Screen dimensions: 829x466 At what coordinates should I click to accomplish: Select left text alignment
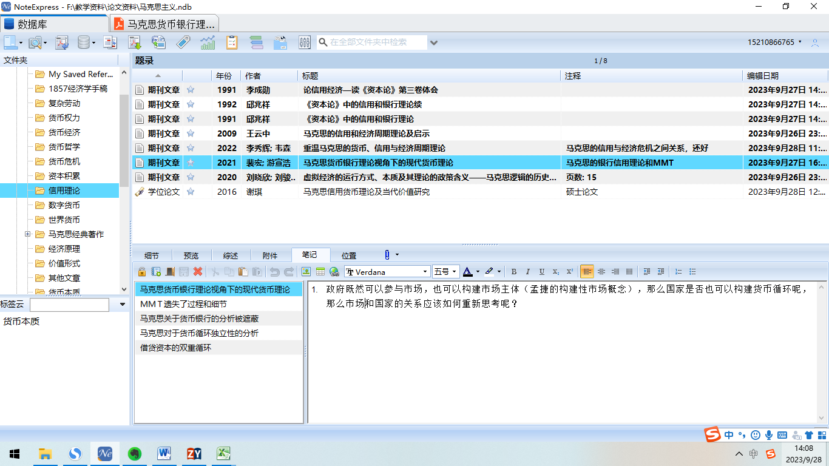click(587, 272)
